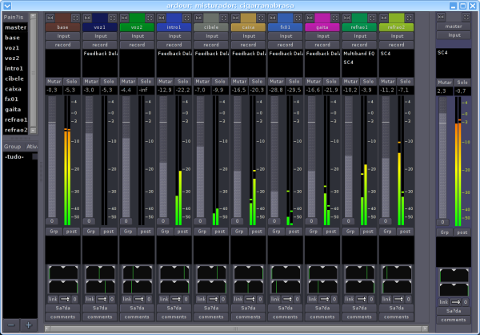Viewport: 480px width, 335px height.
Task: Open the Sa?da output selector of voz1
Action: pos(100,308)
